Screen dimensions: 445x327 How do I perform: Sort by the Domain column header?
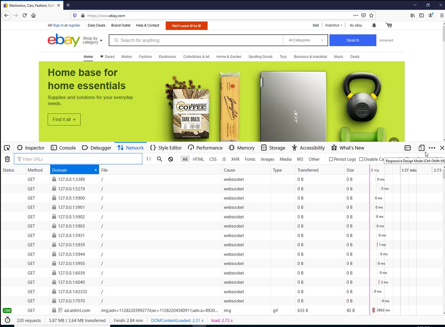(75, 170)
